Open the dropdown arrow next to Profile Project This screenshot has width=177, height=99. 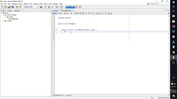(64, 7)
